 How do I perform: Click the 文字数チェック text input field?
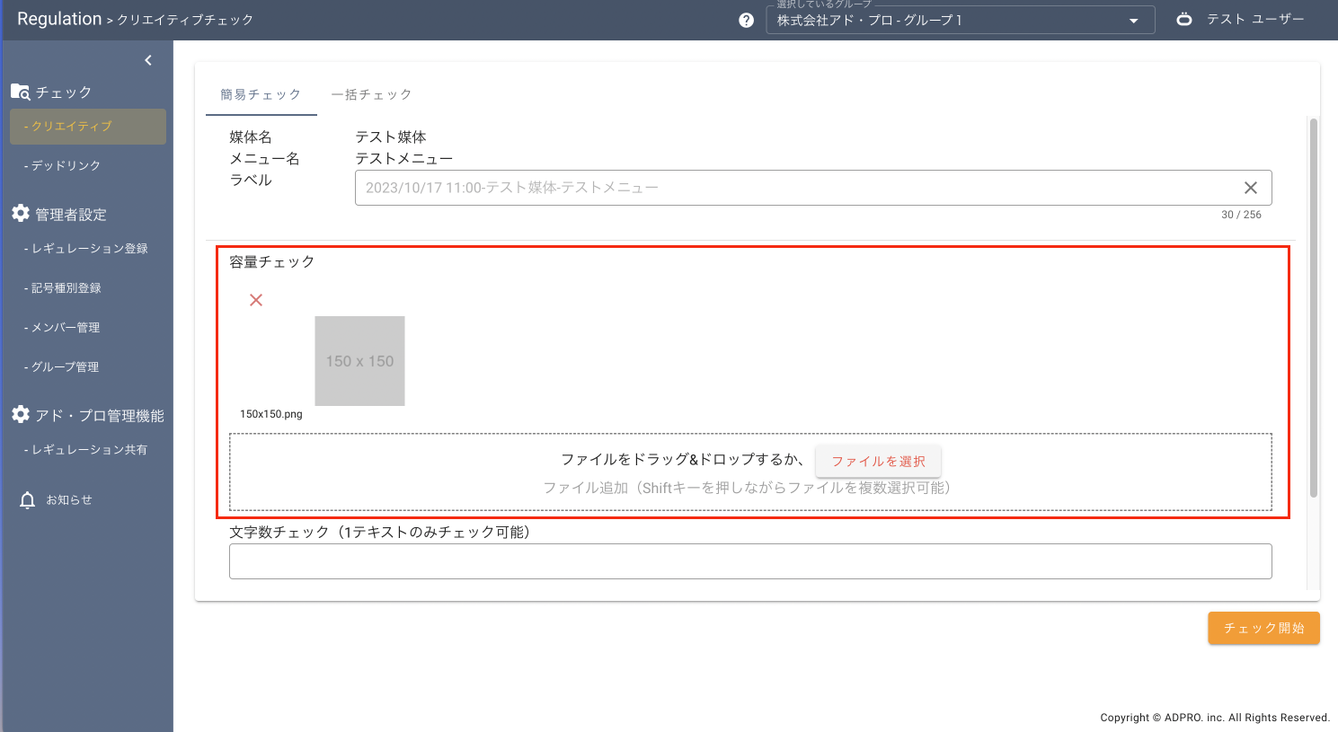pos(750,561)
